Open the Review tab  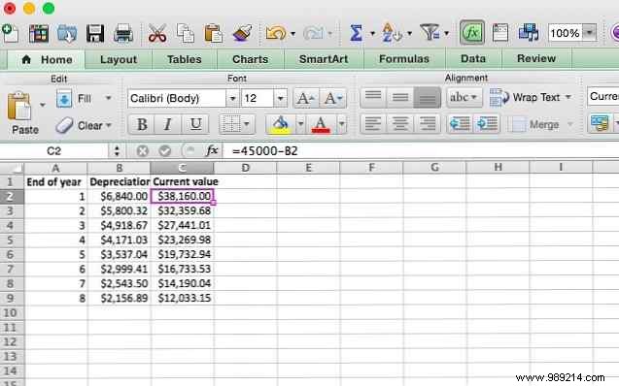536,59
